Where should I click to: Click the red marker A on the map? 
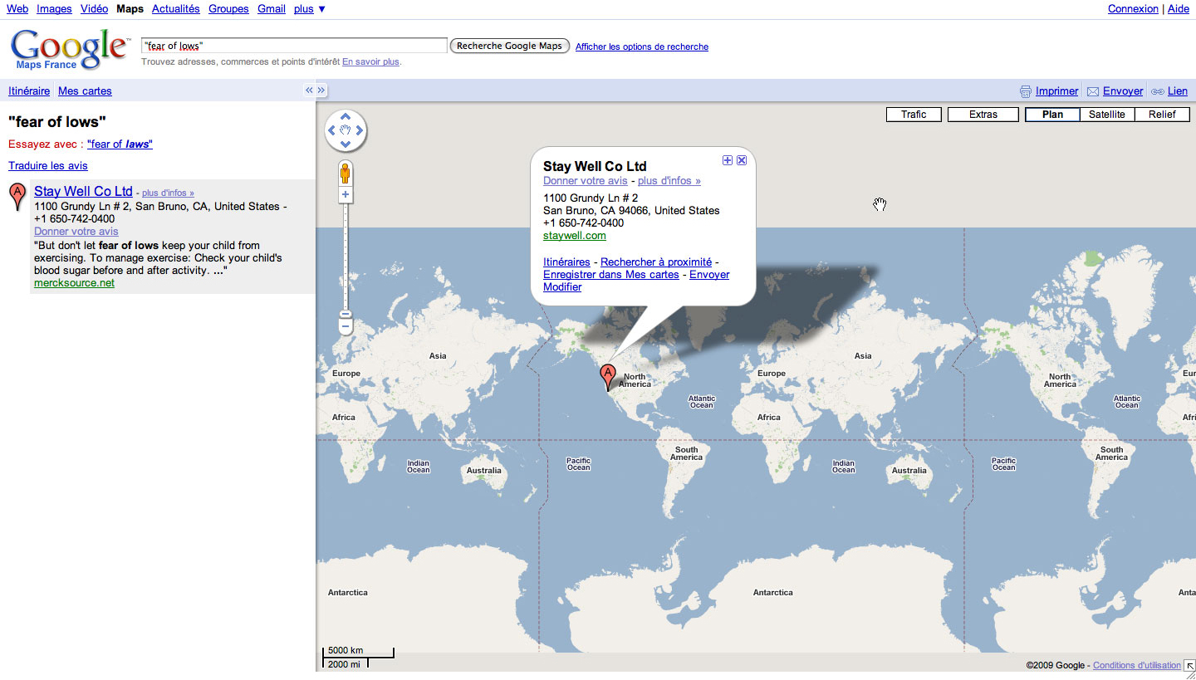pyautogui.click(x=609, y=377)
